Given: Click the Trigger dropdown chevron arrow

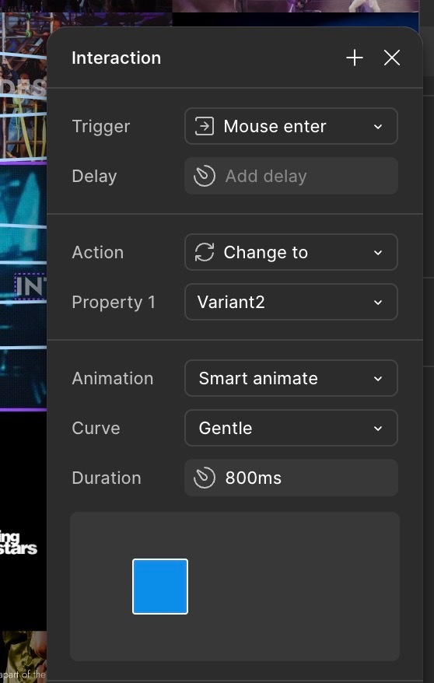Looking at the screenshot, I should click(378, 127).
